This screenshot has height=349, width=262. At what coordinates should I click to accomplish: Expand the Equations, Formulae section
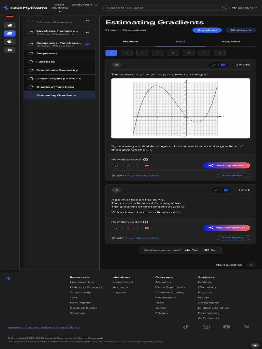point(87,32)
